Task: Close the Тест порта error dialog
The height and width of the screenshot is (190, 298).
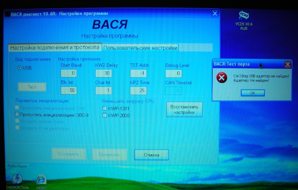Action: 288,64
